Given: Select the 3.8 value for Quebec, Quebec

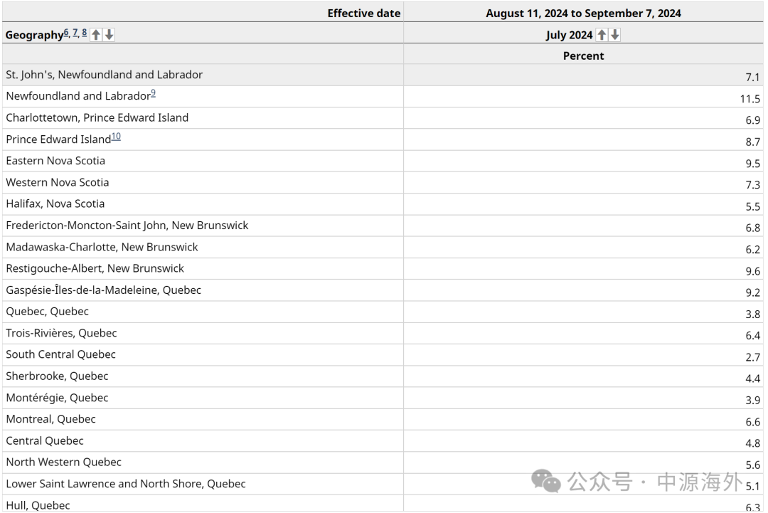Looking at the screenshot, I should click(753, 314).
